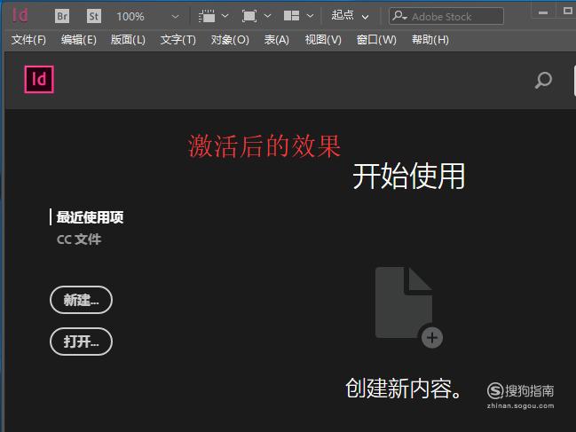Open Adobe Stock via St icon
This screenshot has width=576, height=432.
(94, 16)
